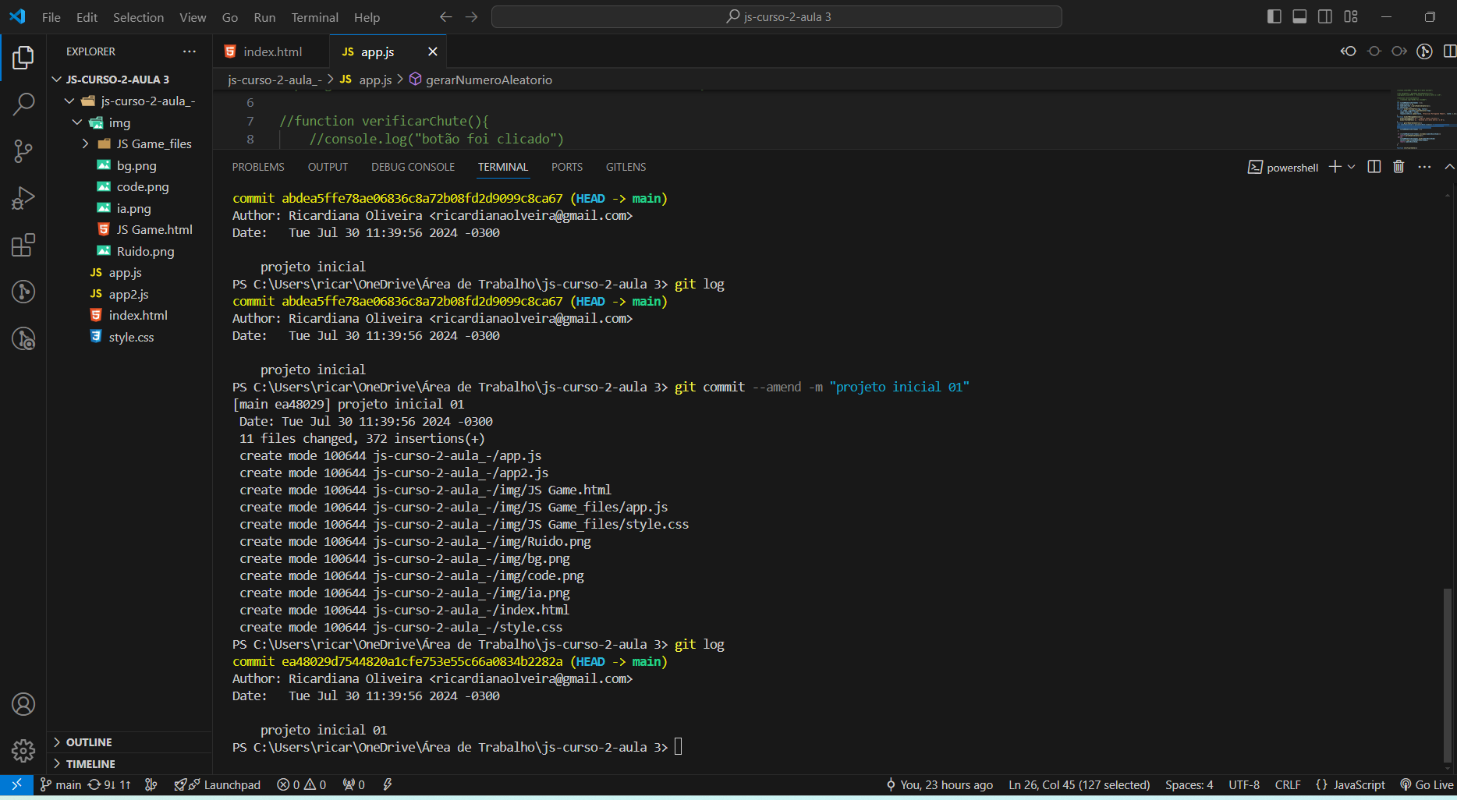Screen dimensions: 1457x800
Task: Click the Go Live status button
Action: [1427, 784]
